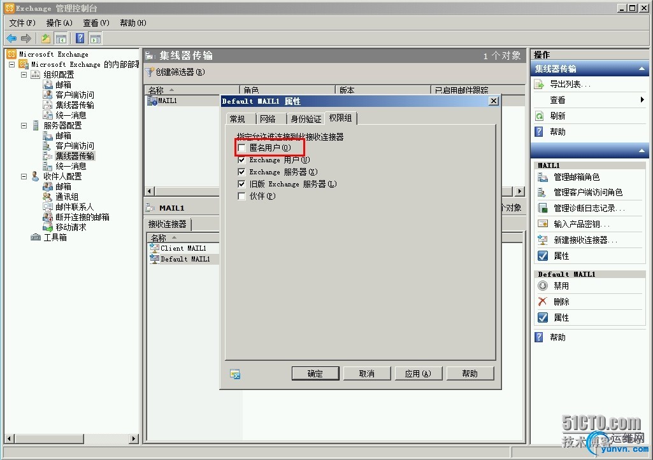Click the 新建接收连接器 icon
The width and height of the screenshot is (653, 460).
pyautogui.click(x=543, y=240)
